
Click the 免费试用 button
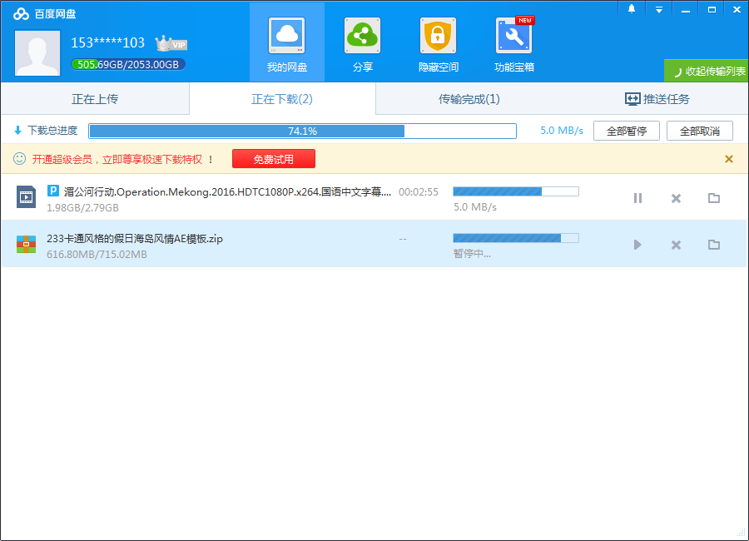[x=273, y=159]
